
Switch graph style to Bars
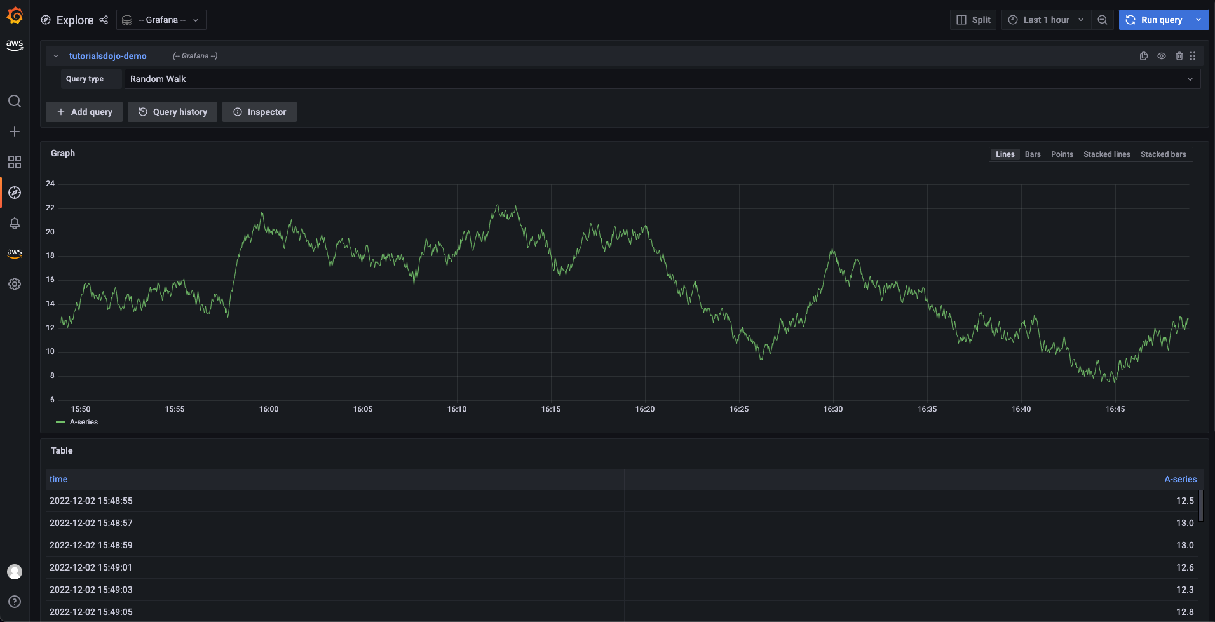click(1032, 154)
